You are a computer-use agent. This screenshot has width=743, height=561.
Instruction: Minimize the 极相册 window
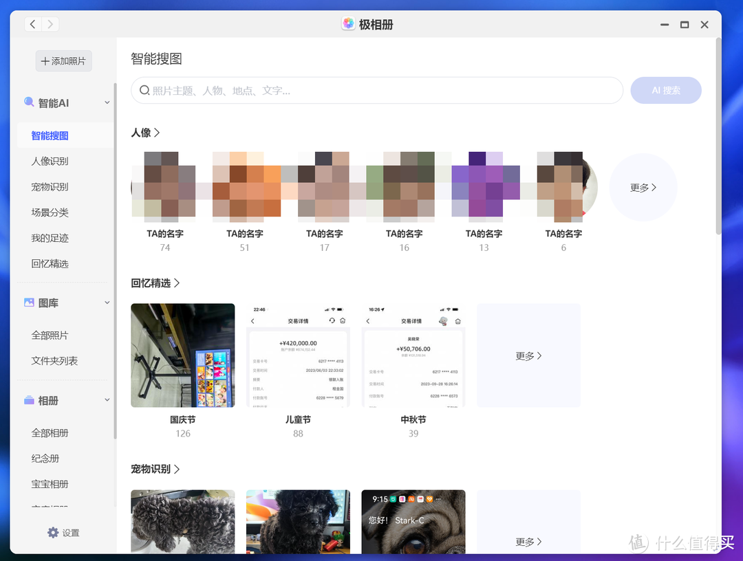pos(665,25)
